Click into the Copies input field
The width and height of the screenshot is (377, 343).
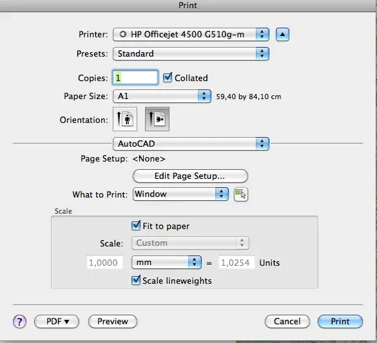point(135,77)
